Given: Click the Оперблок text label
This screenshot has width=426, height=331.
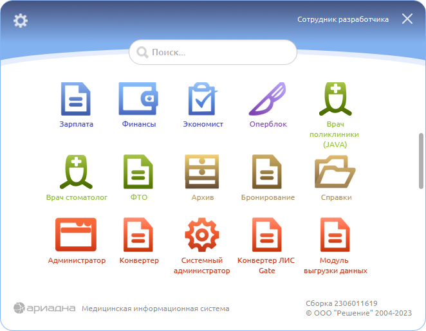Looking at the screenshot, I should (x=268, y=124).
